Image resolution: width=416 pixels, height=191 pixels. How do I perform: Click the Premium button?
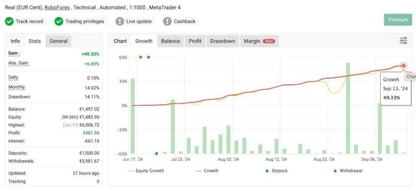point(398,20)
